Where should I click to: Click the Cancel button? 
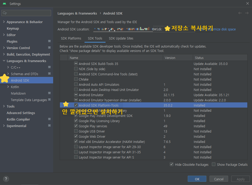point(219,179)
